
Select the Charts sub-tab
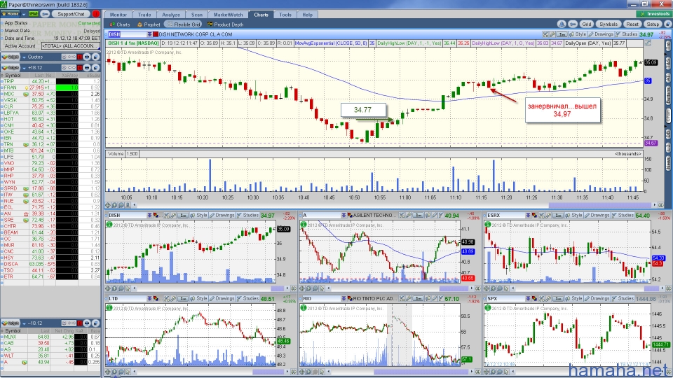point(120,24)
